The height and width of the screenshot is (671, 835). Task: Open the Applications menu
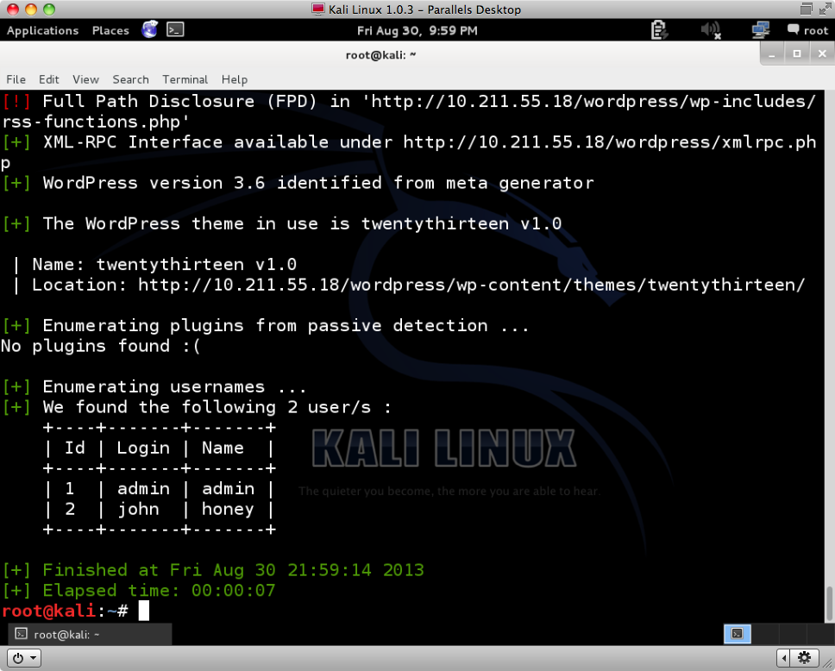[42, 30]
